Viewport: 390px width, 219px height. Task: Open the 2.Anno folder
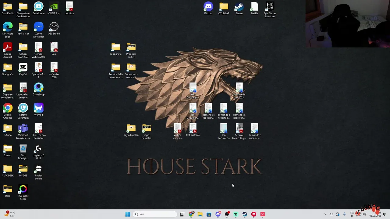tap(8, 130)
